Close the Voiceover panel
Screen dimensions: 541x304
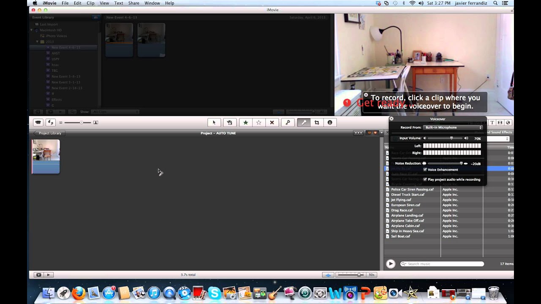pos(391,119)
